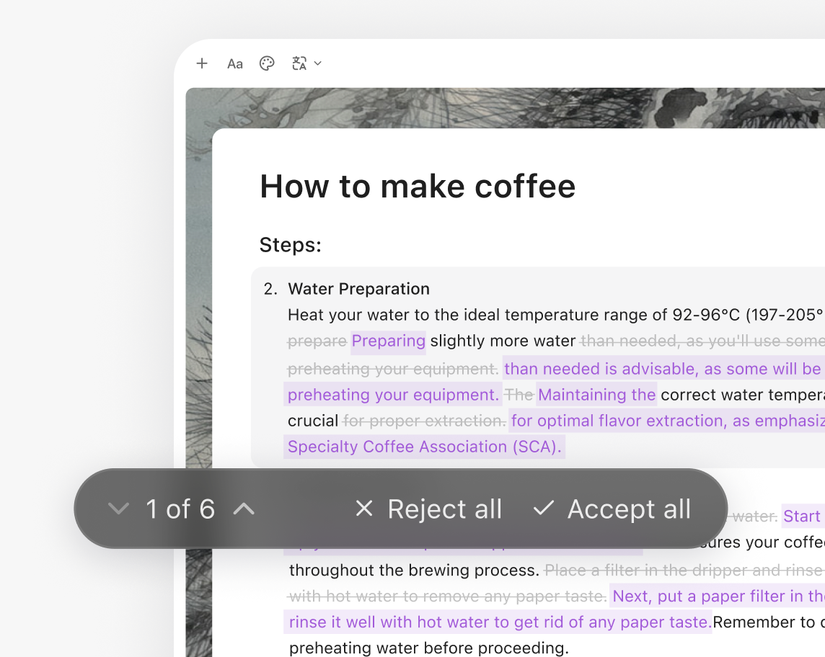Click the suggestion 'Maintaining the'
Viewport: 825px width, 657px height.
(596, 395)
